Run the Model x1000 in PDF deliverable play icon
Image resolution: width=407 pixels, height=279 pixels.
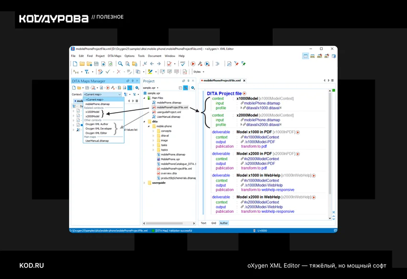point(298,132)
